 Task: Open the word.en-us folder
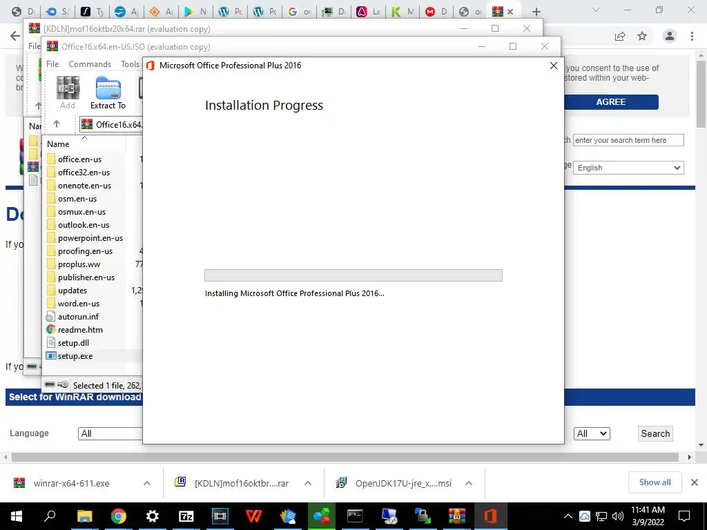point(79,304)
